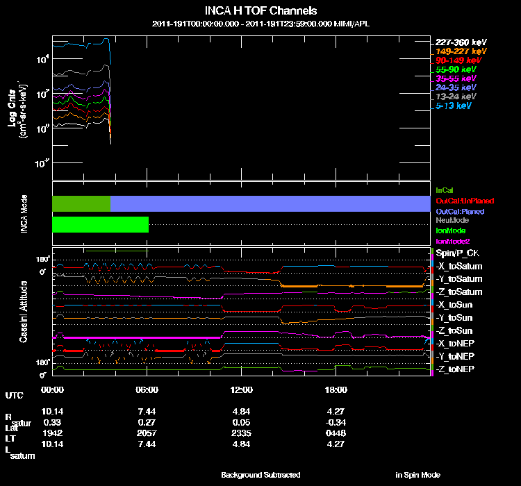Click the 5-13 keV cyan legend entry
521x486 pixels.
(x=454, y=106)
